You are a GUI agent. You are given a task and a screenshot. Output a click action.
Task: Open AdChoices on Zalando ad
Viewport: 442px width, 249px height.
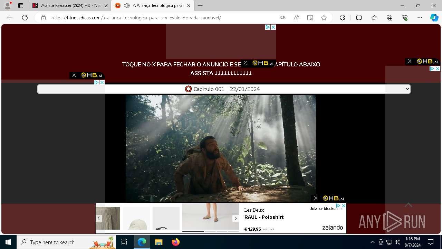pos(338,205)
